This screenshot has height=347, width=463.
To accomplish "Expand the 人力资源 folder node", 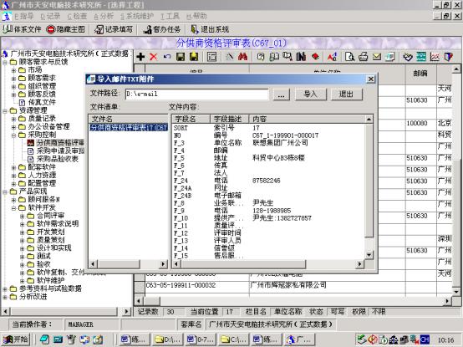I will tap(13, 176).
